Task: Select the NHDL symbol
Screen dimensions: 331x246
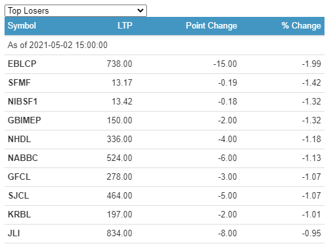Action: coord(20,140)
